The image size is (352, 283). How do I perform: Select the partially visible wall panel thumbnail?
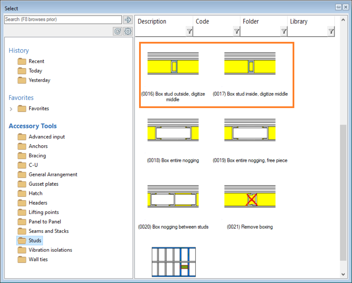click(173, 261)
